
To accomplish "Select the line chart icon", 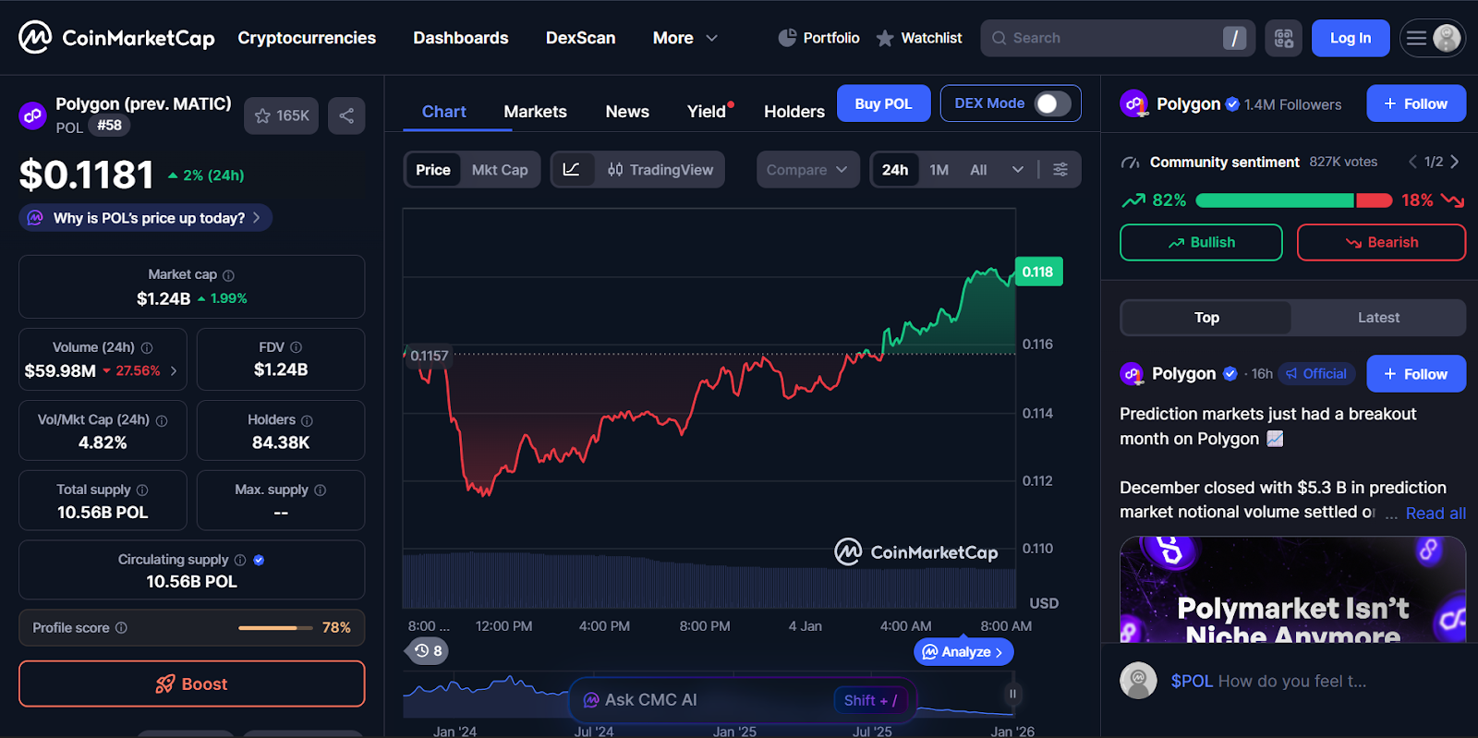I will (x=572, y=170).
